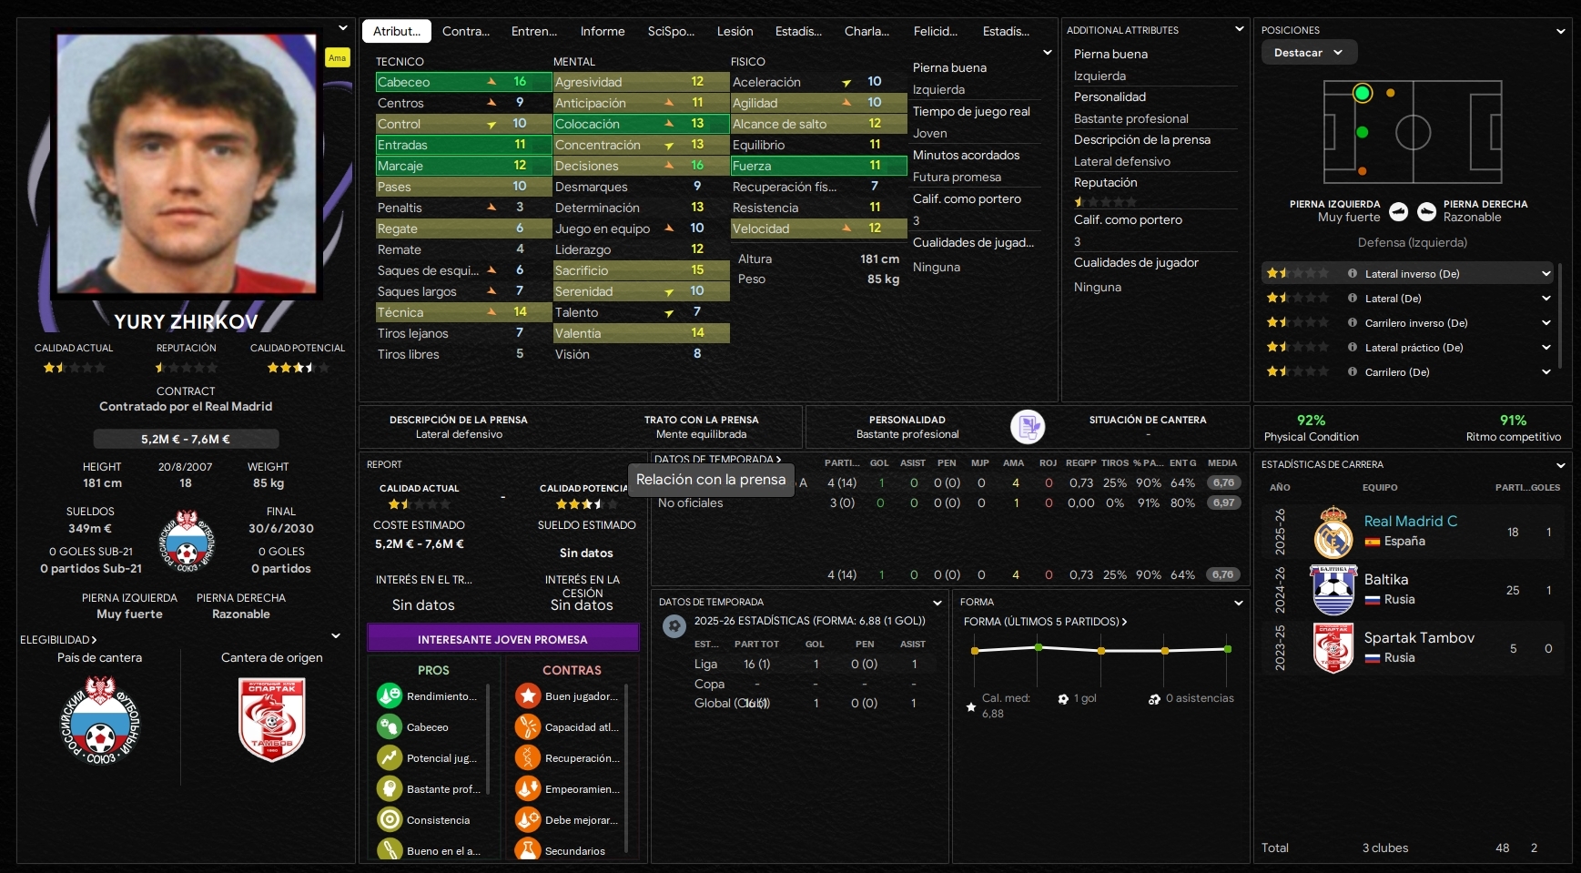Click the info icon for Lateral (De)
This screenshot has height=873, width=1581.
pos(1353,298)
